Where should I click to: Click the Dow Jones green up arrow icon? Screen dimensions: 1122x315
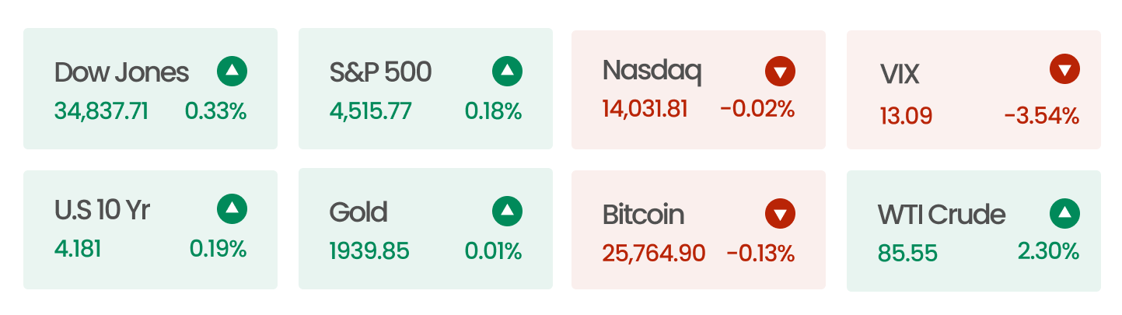pyautogui.click(x=232, y=72)
